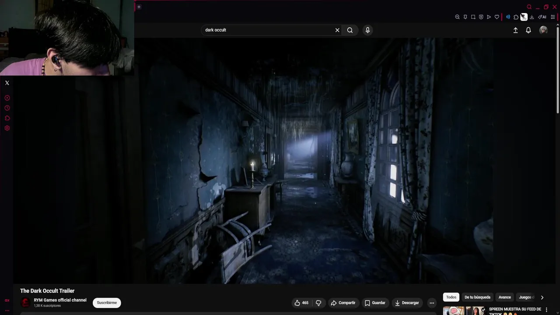Open RYM Games official channel link
The width and height of the screenshot is (560, 315).
60,300
